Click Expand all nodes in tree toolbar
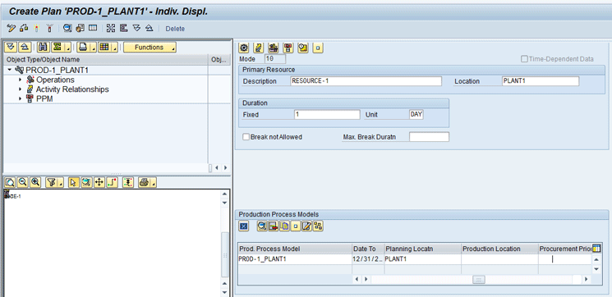This screenshot has width=612, height=297. click(x=12, y=47)
